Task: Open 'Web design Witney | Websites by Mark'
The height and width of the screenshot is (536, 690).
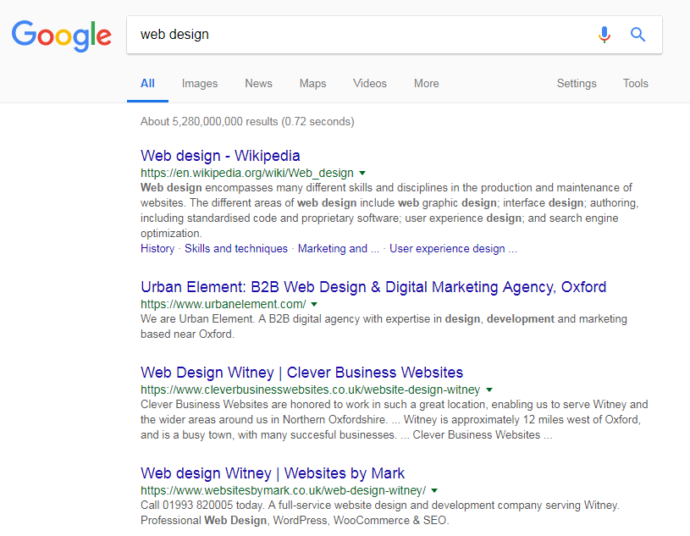Action: pos(273,473)
